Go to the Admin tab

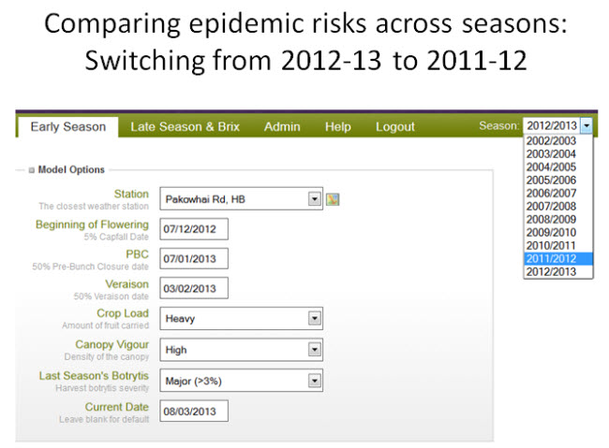(x=282, y=127)
